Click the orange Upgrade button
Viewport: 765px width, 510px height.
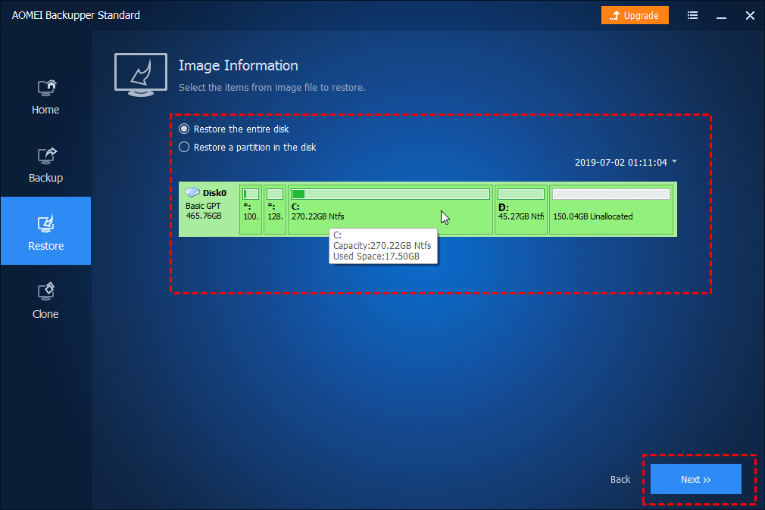click(635, 16)
